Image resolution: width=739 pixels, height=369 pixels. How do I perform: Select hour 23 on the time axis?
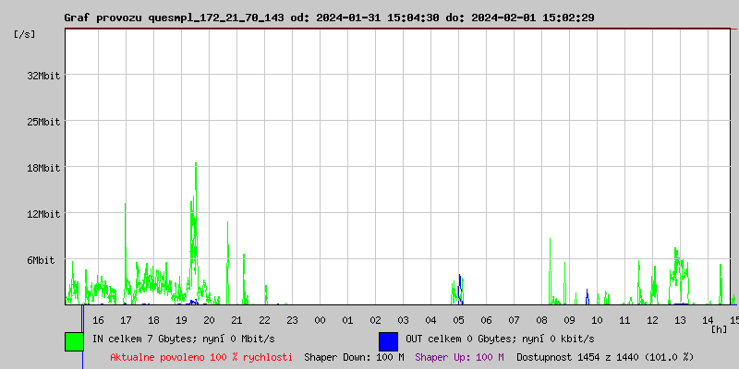[x=292, y=320]
